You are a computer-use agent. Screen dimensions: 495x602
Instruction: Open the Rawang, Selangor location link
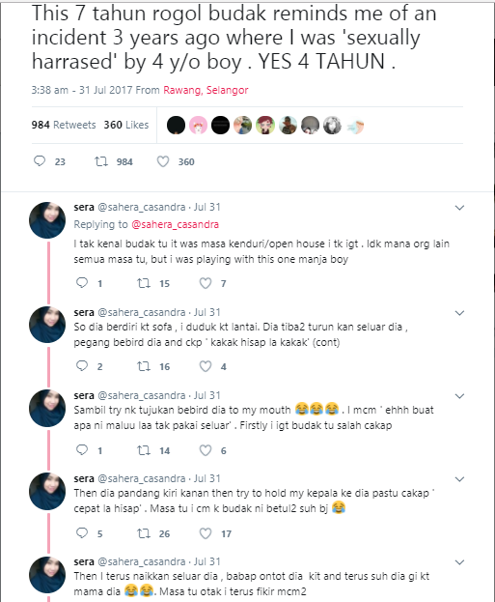pyautogui.click(x=206, y=90)
